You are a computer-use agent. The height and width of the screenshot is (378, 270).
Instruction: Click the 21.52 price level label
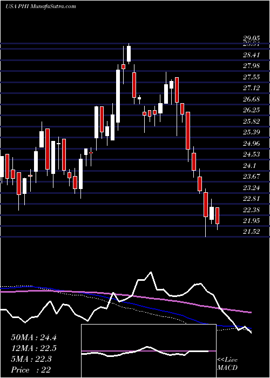tap(251, 232)
